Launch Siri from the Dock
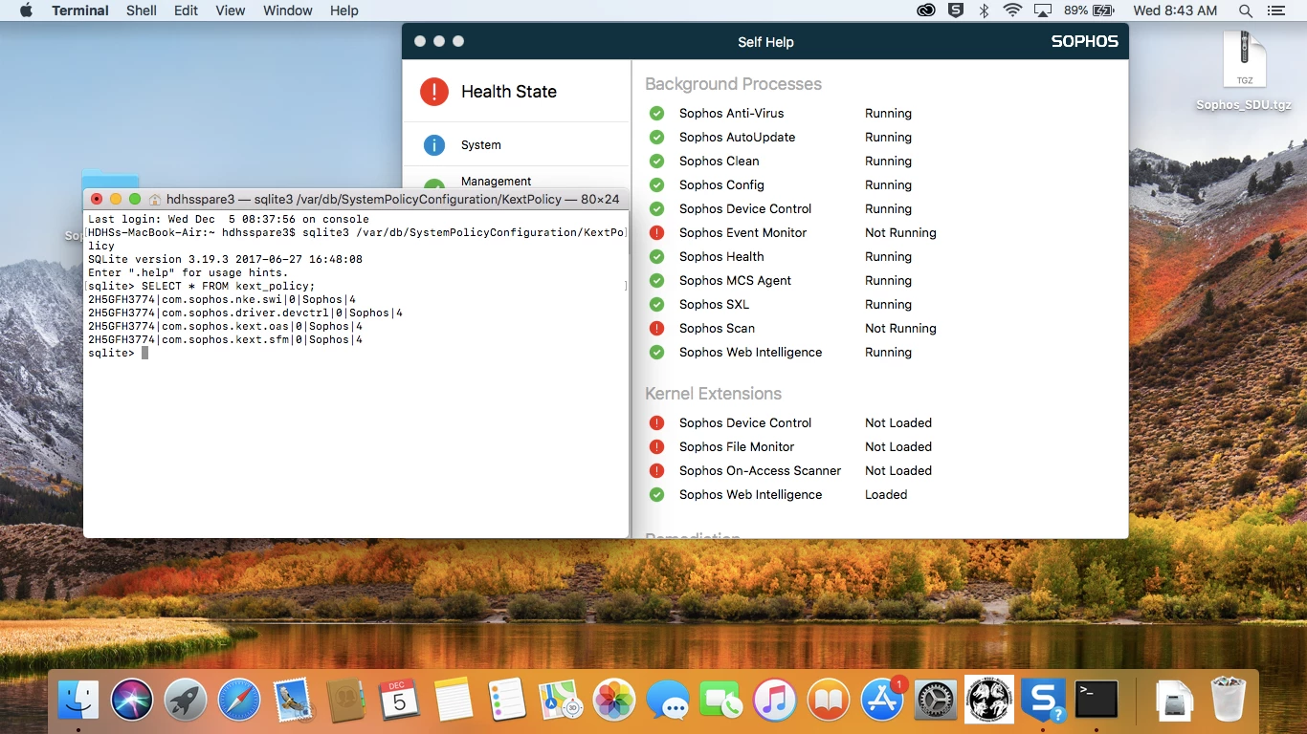 (x=132, y=701)
